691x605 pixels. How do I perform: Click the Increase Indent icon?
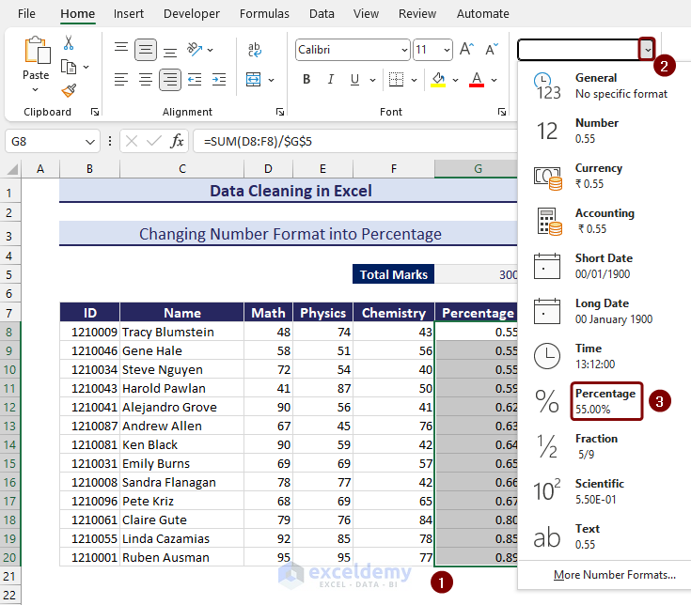pyautogui.click(x=217, y=80)
